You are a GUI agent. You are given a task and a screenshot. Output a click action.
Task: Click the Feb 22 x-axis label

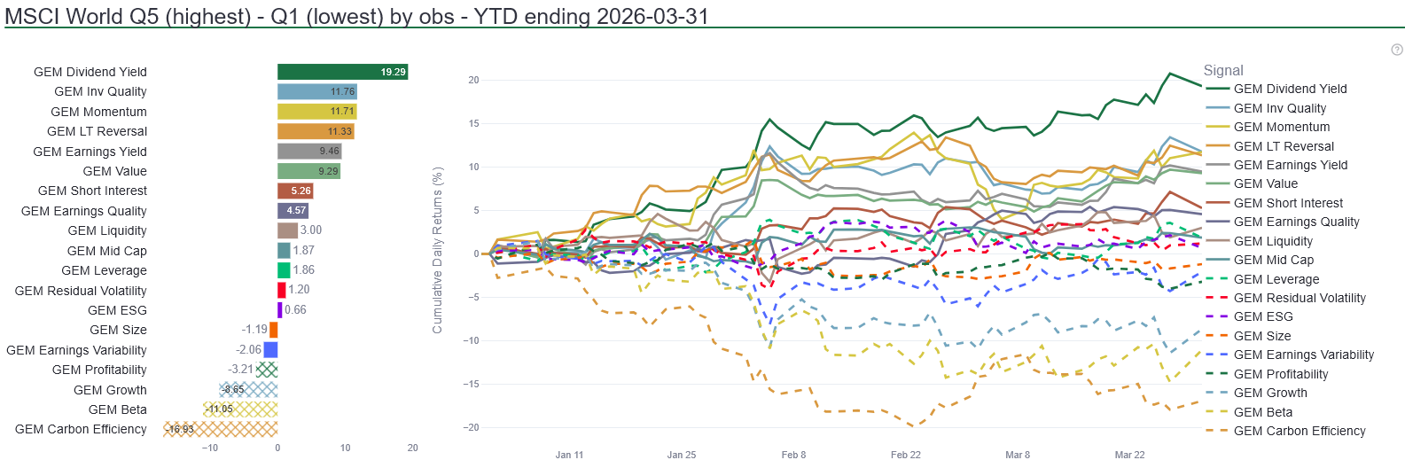[905, 455]
